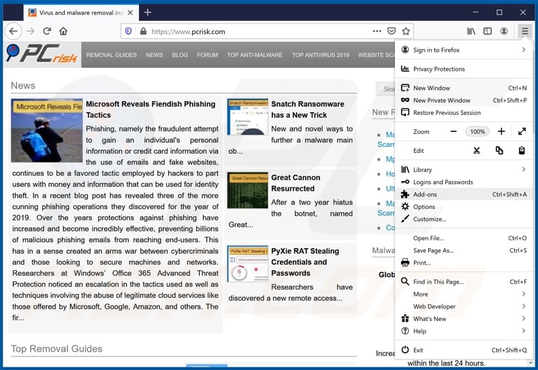Reset zoom at 100% indicator
Screen dimensions: 538x370
[477, 131]
